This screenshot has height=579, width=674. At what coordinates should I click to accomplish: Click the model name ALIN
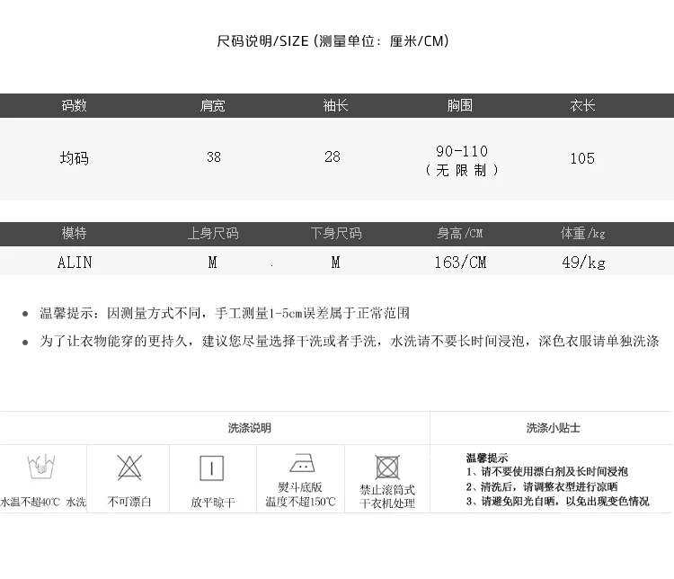(75, 263)
